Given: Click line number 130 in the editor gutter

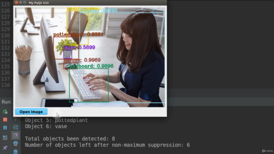Looking at the screenshot, I should [x=6, y=36].
